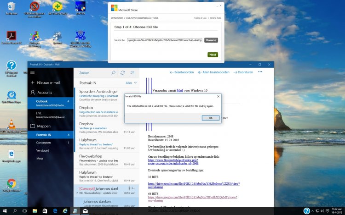Viewport: 345px width, 215px height.
Task: Click the search magnifier icon in Mail
Action: pyautogui.click(x=114, y=72)
